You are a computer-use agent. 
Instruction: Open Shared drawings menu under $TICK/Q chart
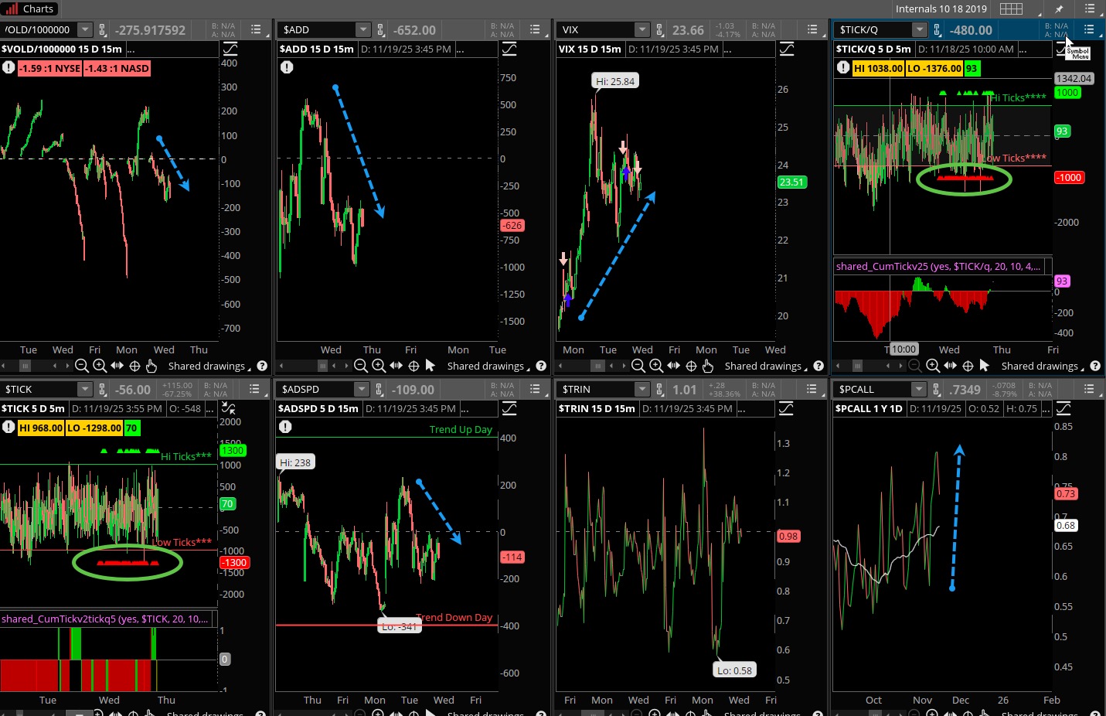(x=1042, y=366)
